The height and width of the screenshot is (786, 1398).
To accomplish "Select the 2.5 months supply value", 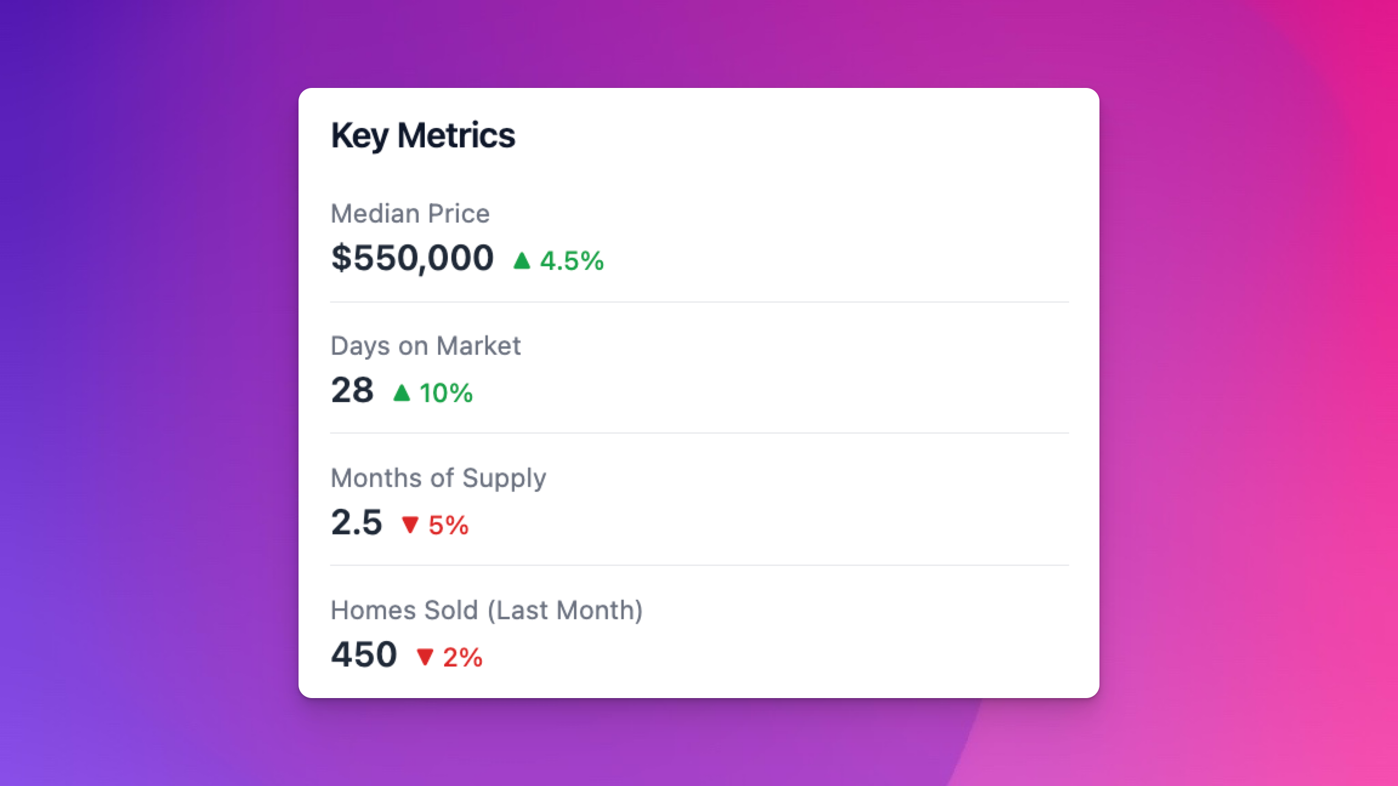I will coord(357,522).
